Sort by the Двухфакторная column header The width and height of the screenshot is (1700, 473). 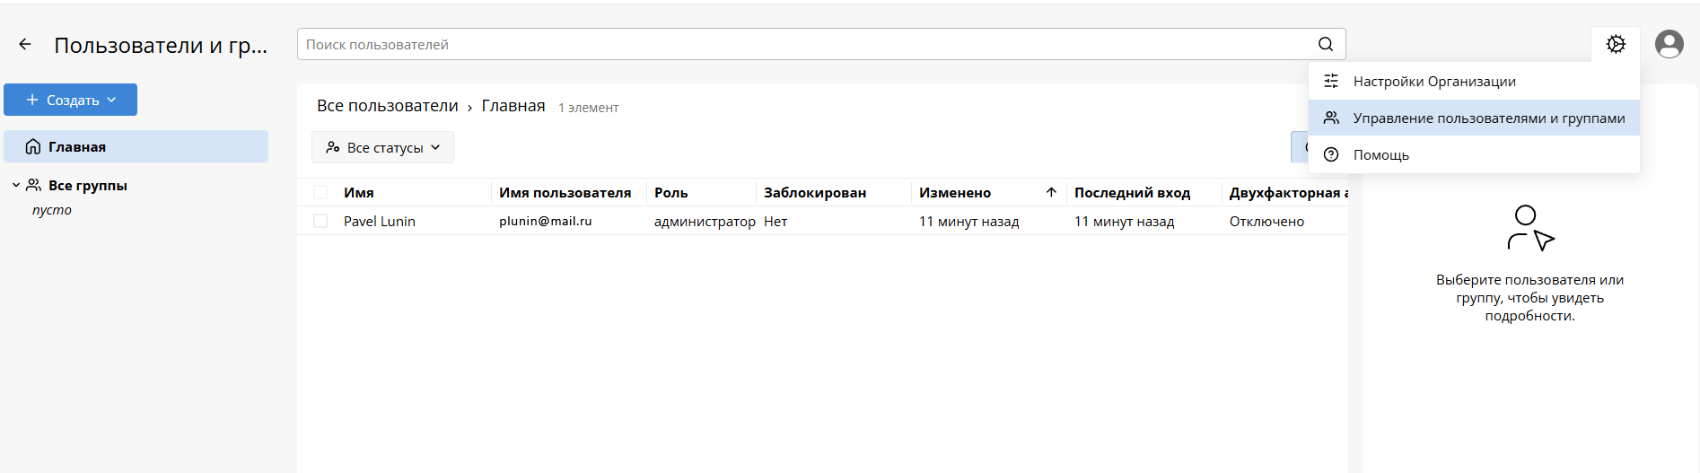1288,192
